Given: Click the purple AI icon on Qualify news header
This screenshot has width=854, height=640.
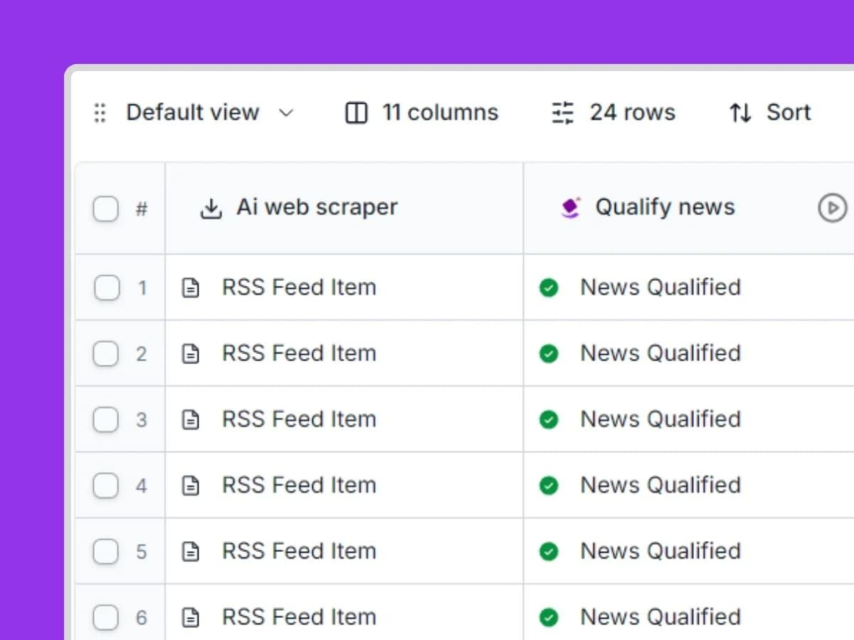Looking at the screenshot, I should (569, 207).
